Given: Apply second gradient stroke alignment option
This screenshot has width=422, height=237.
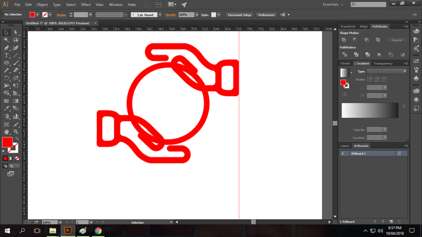Looking at the screenshot, I should point(377,79).
